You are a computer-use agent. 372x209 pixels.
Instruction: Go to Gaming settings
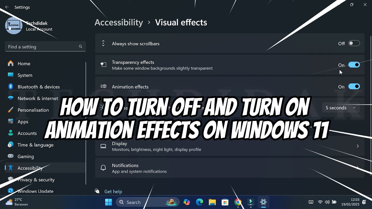[x=45, y=156]
